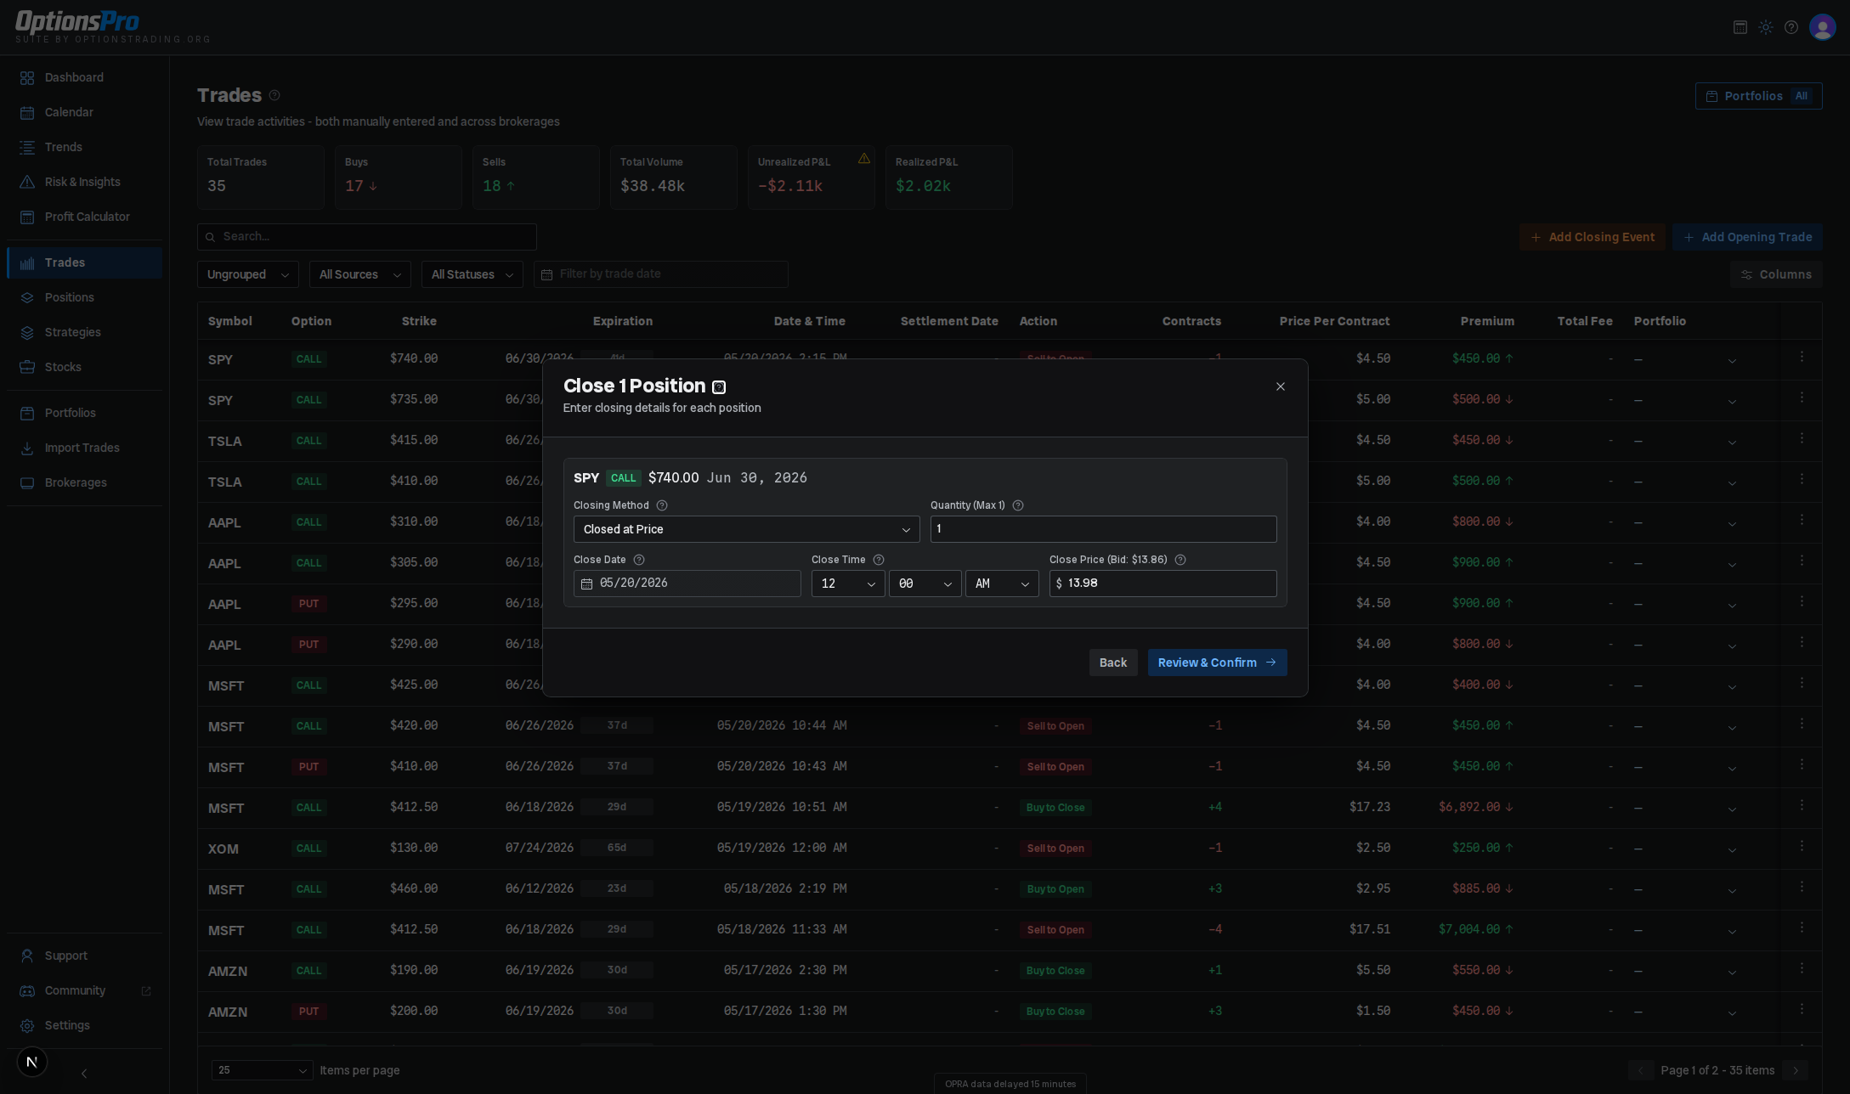Viewport: 1850px width, 1094px height.
Task: Open row actions menu for XOM $130.00 trade
Action: (x=1802, y=846)
